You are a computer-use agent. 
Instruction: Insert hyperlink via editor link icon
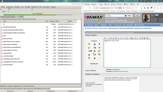pyautogui.click(x=125, y=38)
